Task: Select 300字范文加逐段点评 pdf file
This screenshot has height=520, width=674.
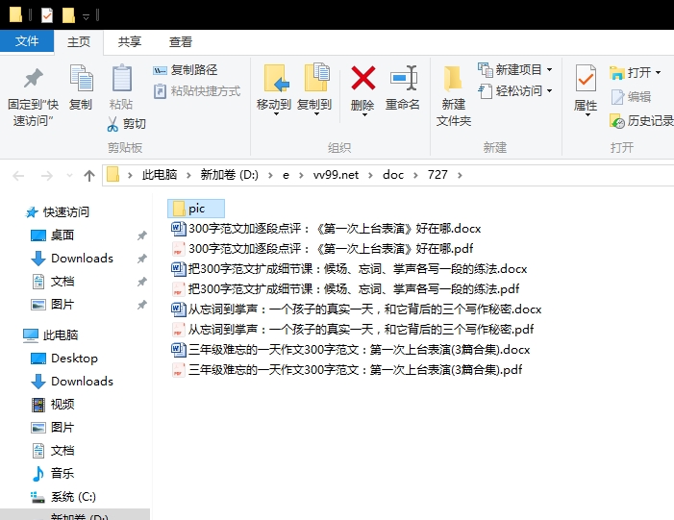Action: [322, 248]
